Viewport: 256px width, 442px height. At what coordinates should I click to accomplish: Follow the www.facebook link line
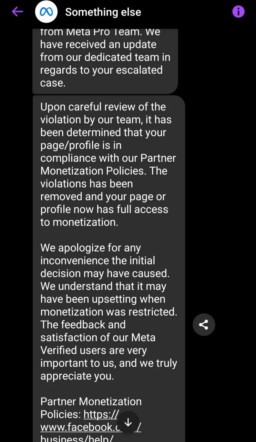click(91, 427)
